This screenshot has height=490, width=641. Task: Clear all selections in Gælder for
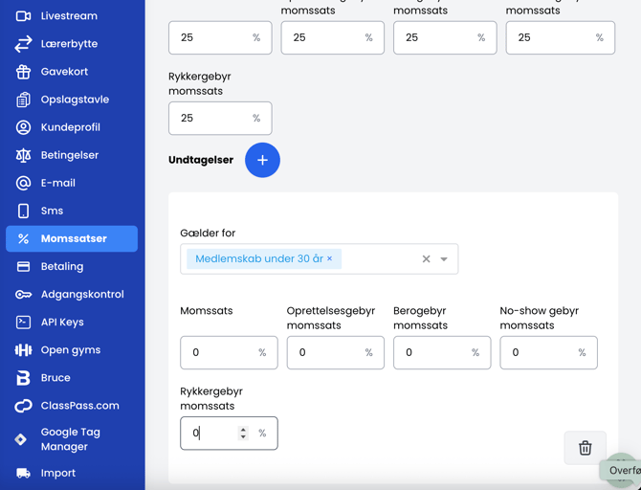(x=427, y=258)
